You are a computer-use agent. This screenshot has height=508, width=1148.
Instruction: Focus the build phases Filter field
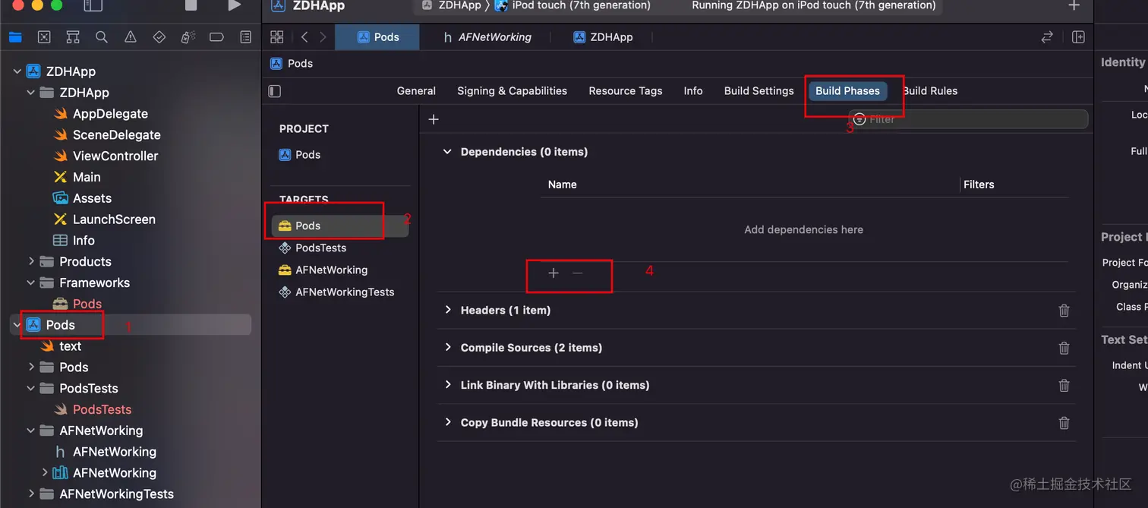pos(969,119)
